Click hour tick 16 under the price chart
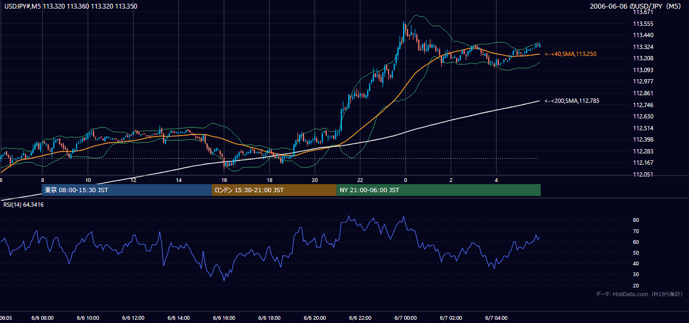Viewport: 689px width, 323px height. point(224,180)
